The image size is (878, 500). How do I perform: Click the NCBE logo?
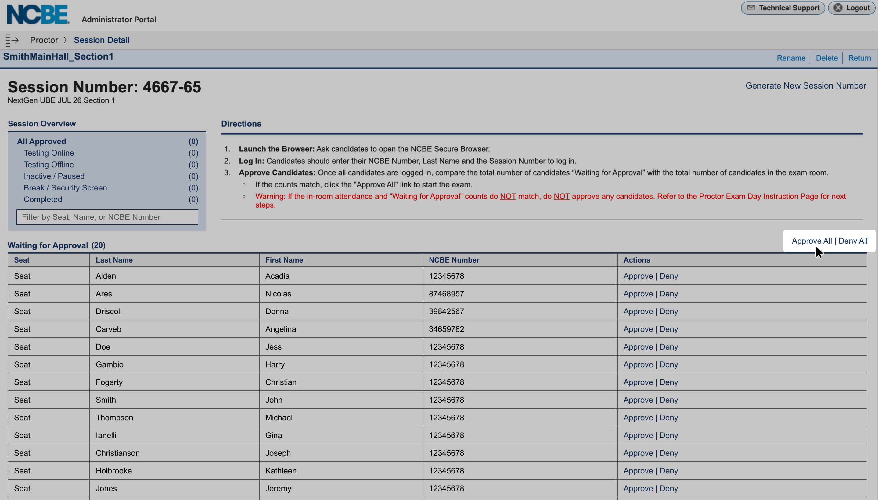[x=38, y=14]
